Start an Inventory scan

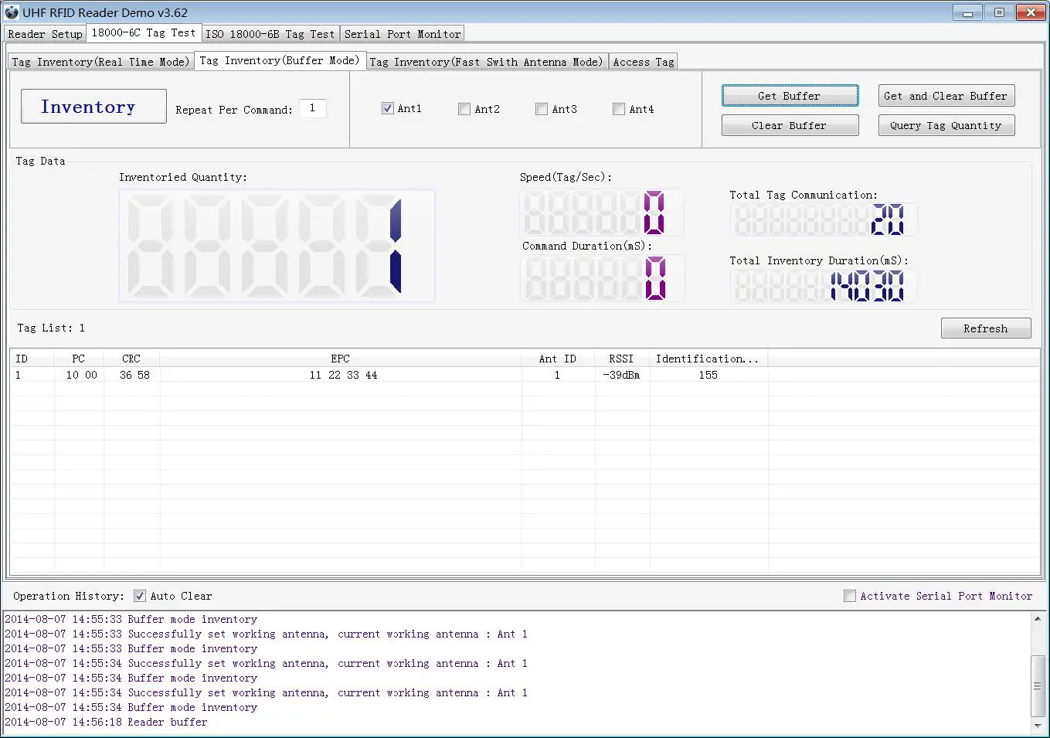92,106
